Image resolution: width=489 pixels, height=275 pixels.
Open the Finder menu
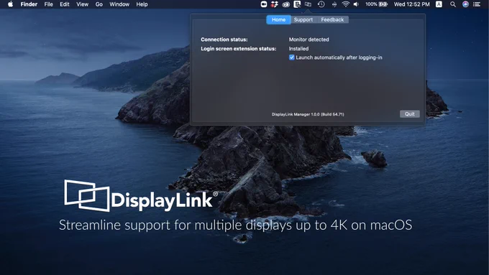pos(29,4)
